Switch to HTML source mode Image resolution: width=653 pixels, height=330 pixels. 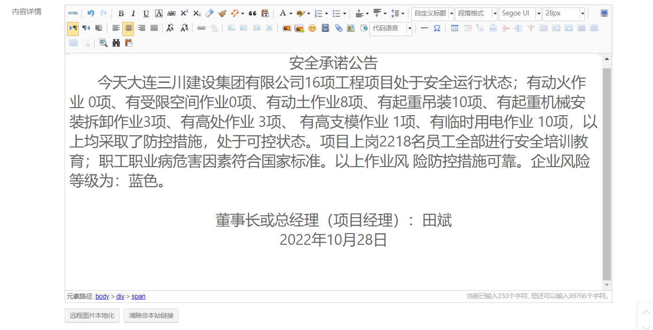(x=73, y=14)
